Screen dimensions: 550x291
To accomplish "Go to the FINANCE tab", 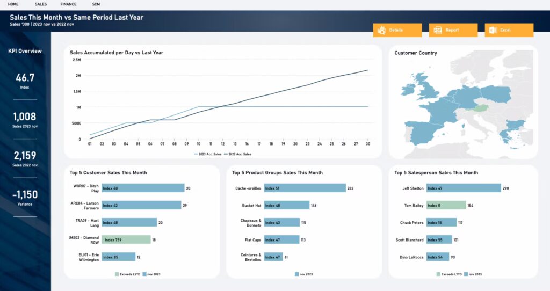I will [68, 4].
